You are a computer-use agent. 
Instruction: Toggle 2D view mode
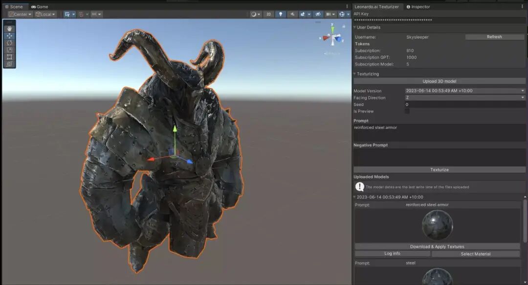[269, 14]
